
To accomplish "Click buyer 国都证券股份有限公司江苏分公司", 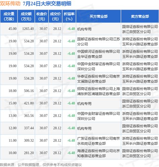I will [x=98, y=42].
